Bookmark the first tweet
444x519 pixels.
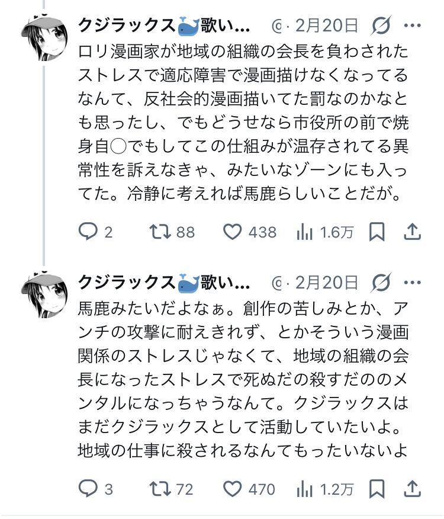tap(377, 232)
